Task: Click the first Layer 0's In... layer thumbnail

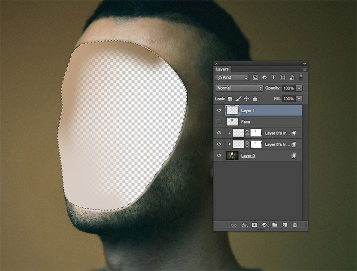Action: click(238, 133)
